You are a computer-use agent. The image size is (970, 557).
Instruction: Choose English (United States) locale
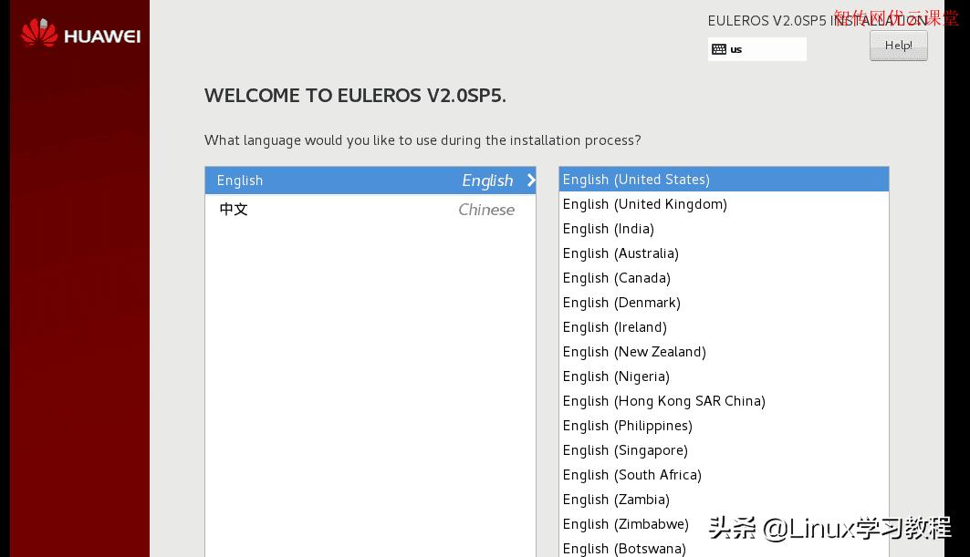point(724,180)
